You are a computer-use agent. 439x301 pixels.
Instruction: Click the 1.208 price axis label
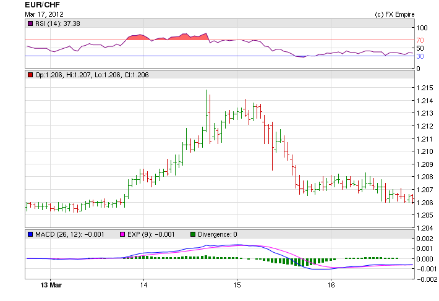point(425,177)
